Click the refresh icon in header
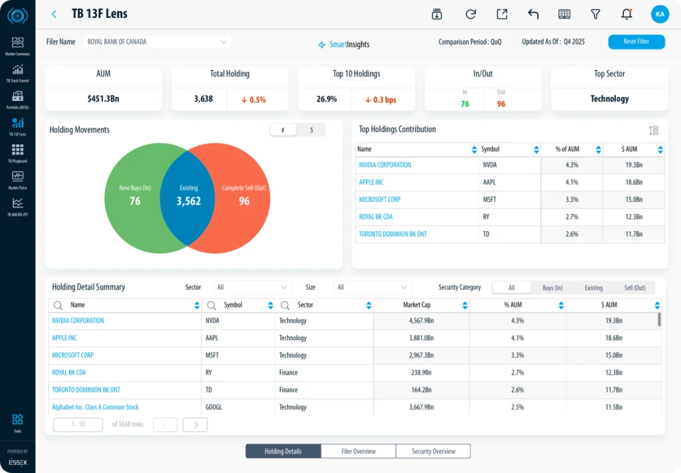681x473 pixels. pyautogui.click(x=471, y=14)
